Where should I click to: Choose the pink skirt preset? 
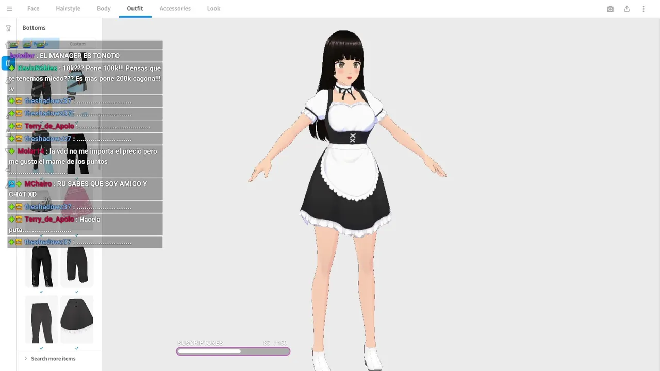[77, 201]
